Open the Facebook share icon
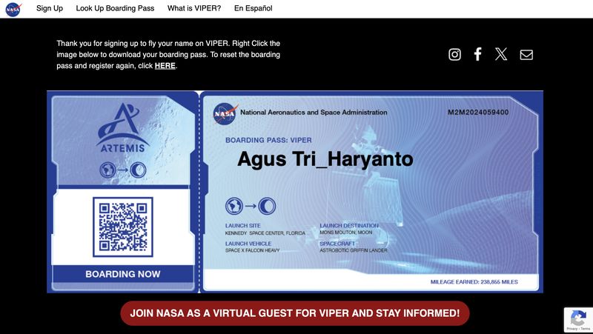The width and height of the screenshot is (593, 334). tap(478, 54)
